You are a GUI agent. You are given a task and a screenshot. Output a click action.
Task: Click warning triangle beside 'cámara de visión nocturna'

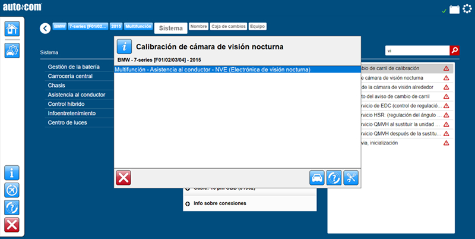point(446,78)
